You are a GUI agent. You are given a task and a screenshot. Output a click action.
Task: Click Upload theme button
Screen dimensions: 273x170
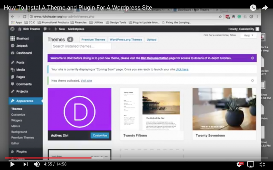pyautogui.click(x=151, y=40)
